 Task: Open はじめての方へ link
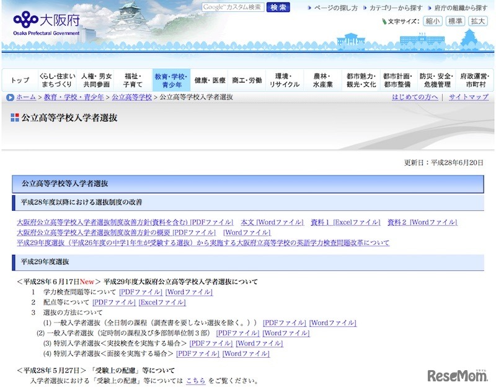pyautogui.click(x=415, y=97)
